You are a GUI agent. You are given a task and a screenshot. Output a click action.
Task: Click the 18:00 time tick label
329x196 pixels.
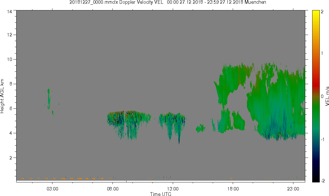tap(233, 189)
